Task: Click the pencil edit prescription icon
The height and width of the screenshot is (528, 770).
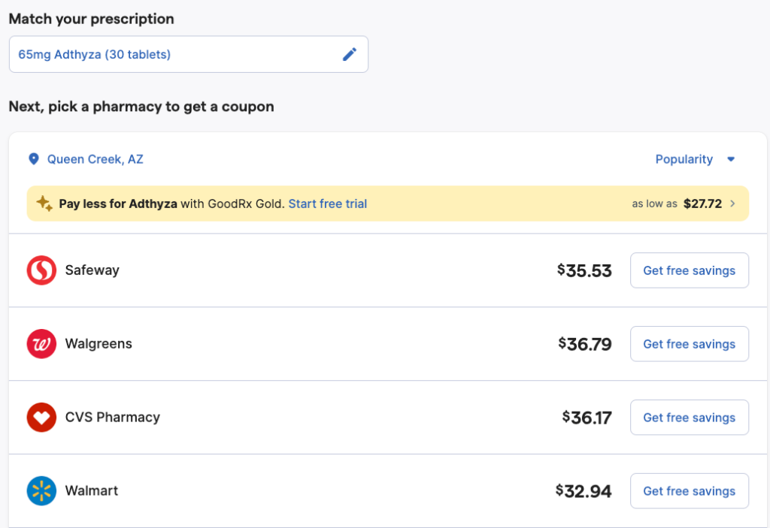Action: click(350, 54)
